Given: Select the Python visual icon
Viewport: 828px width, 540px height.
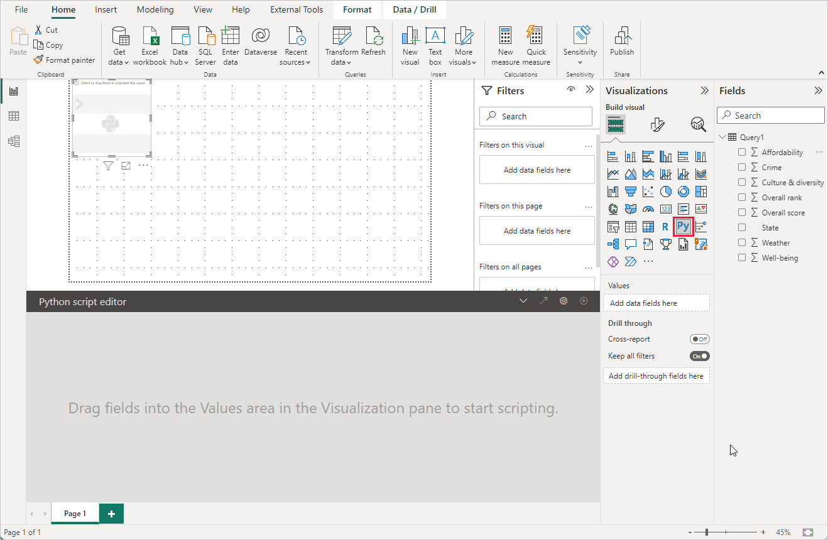Looking at the screenshot, I should [x=683, y=226].
